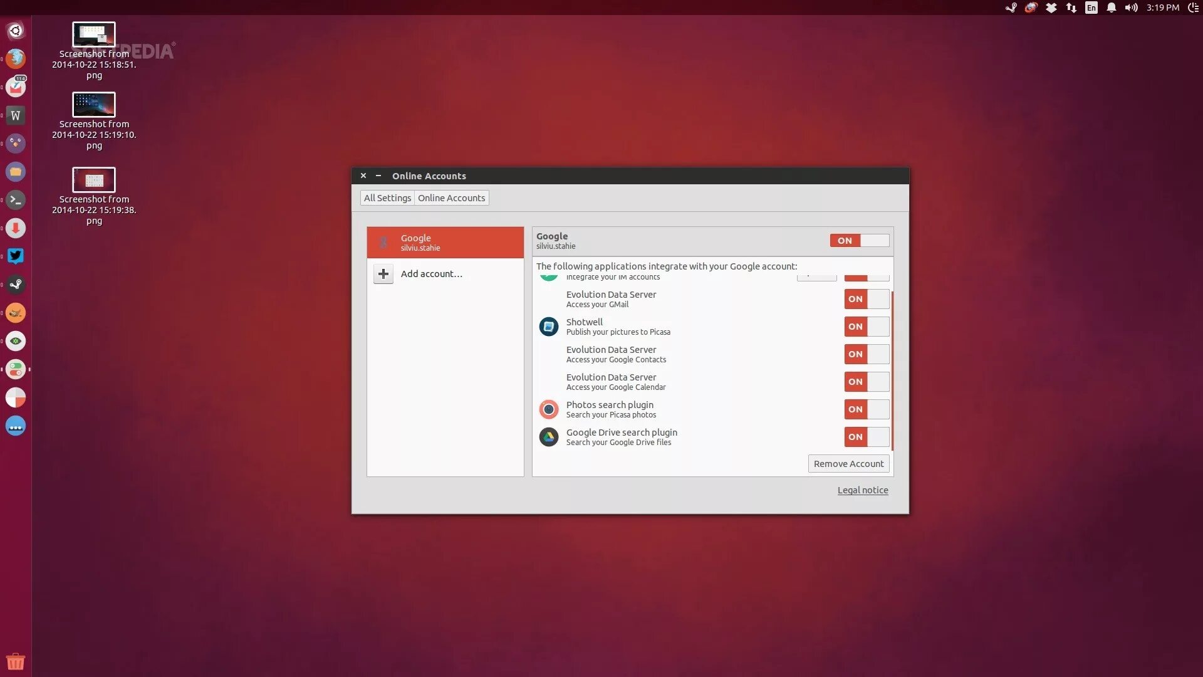Image resolution: width=1203 pixels, height=677 pixels.
Task: Go to All Settings
Action: (x=387, y=198)
